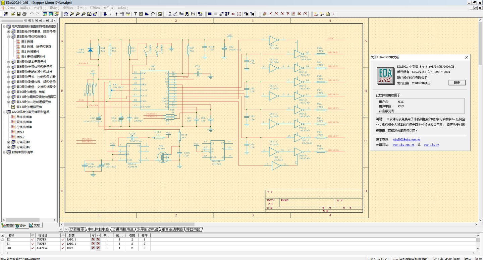Open the 视图(V) menu
The height and width of the screenshot is (260, 483).
pyautogui.click(x=68, y=8)
